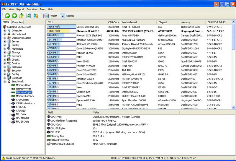The height and width of the screenshot is (161, 236).
Task: Select the Motherboard icon in tree
Action: (x=9, y=34)
